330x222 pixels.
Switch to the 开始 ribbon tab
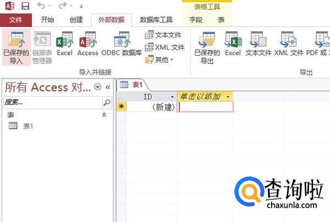point(47,20)
